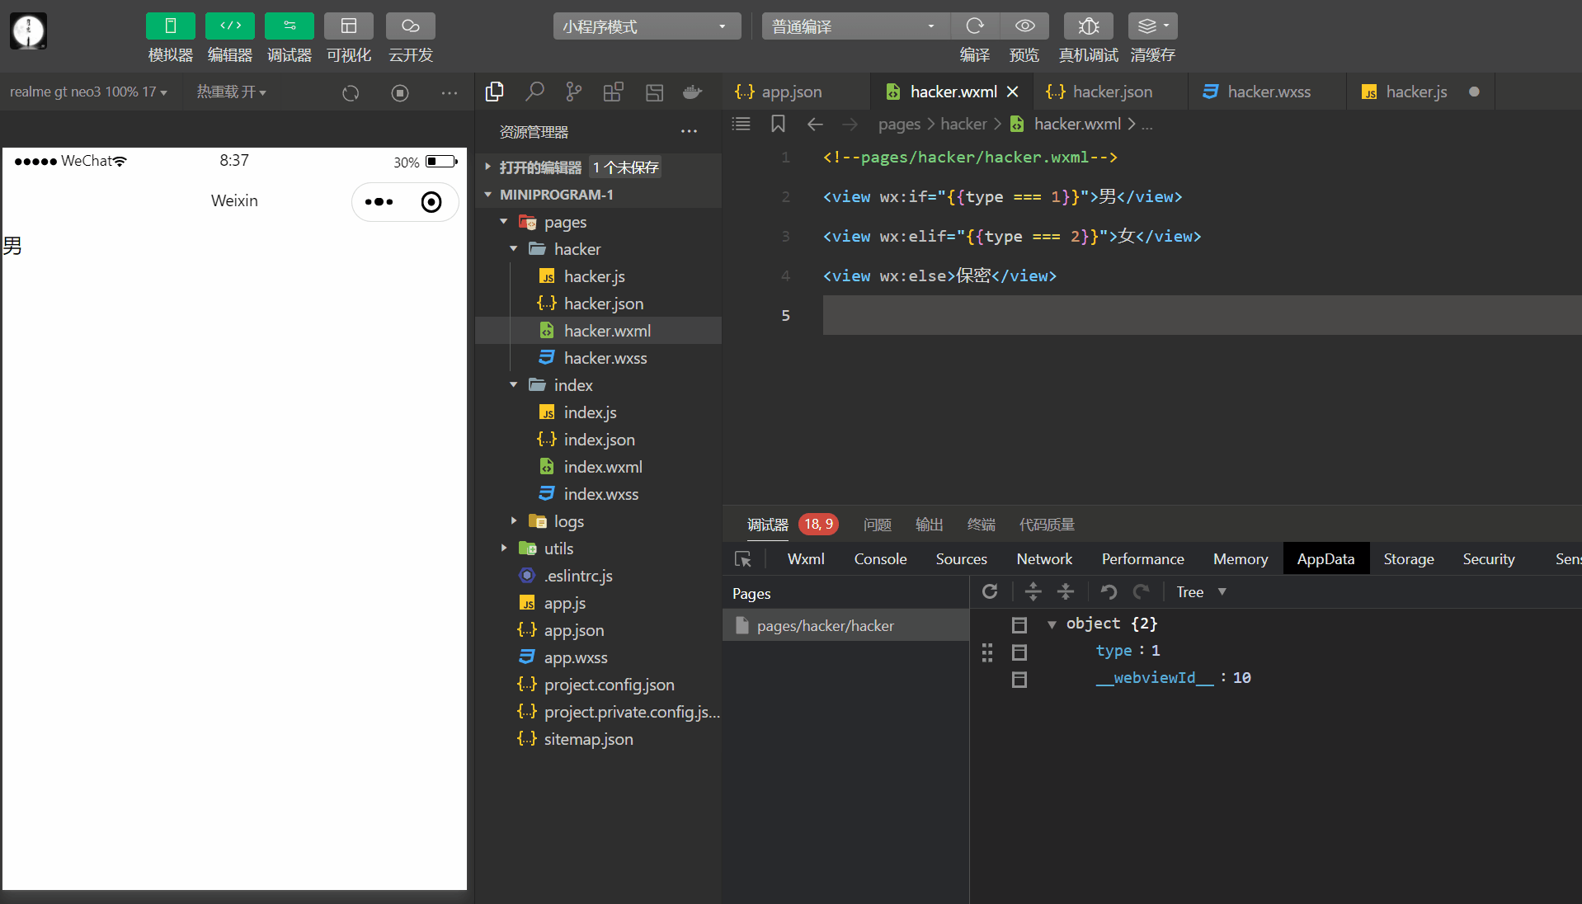Switch to the Console devtools tab
This screenshot has height=904, width=1582.
pyautogui.click(x=880, y=559)
